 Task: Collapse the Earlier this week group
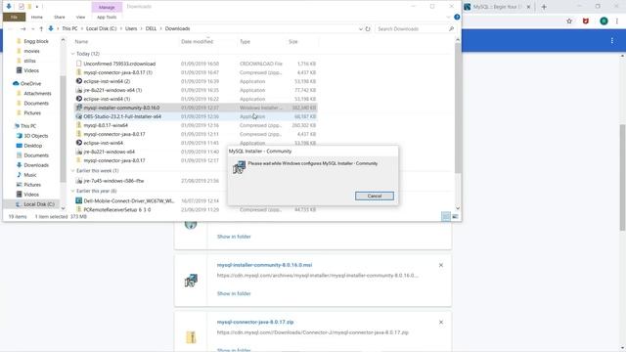72,171
